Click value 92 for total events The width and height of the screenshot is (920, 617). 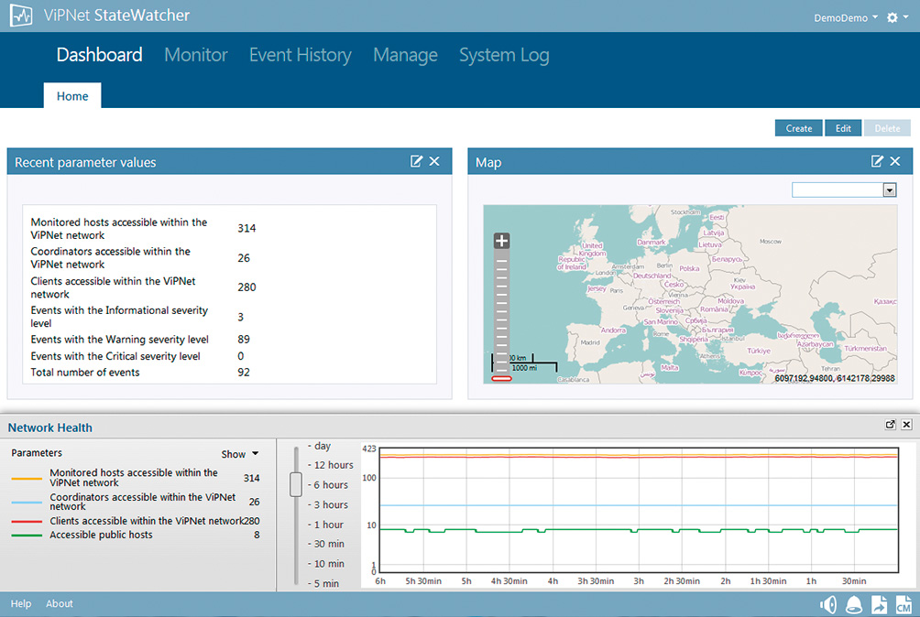pyautogui.click(x=244, y=373)
